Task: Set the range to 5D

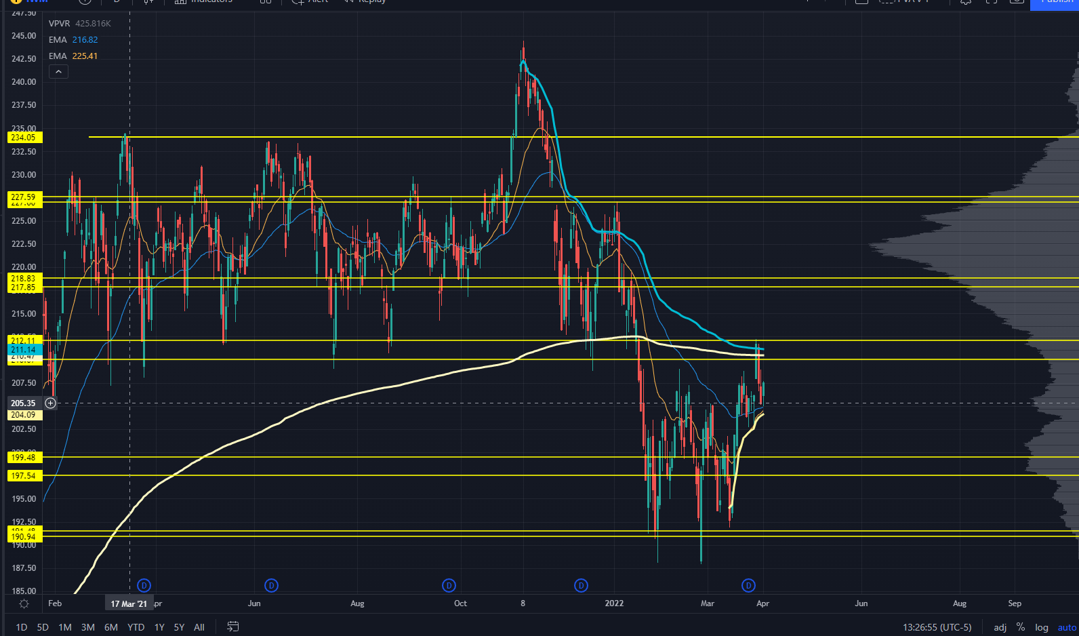Action: (x=43, y=627)
